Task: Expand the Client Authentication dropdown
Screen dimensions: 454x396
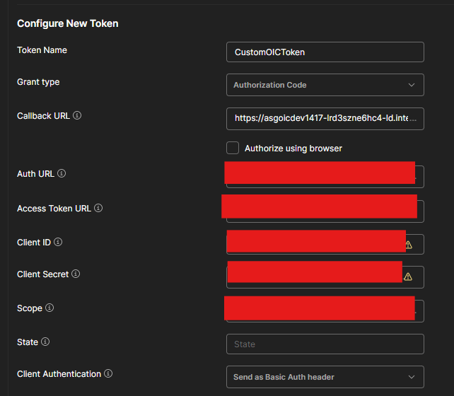Action: [325, 377]
